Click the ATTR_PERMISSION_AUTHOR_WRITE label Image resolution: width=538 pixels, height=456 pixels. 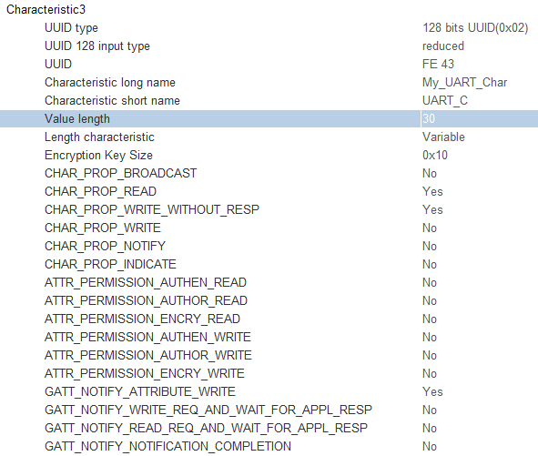click(x=147, y=355)
